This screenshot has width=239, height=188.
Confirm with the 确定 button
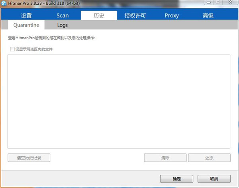pyautogui.click(x=176, y=179)
